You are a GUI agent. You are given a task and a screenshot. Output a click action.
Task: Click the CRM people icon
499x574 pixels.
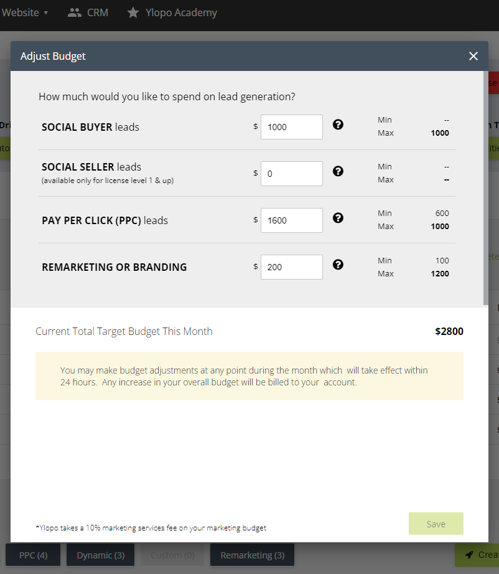pyautogui.click(x=75, y=12)
